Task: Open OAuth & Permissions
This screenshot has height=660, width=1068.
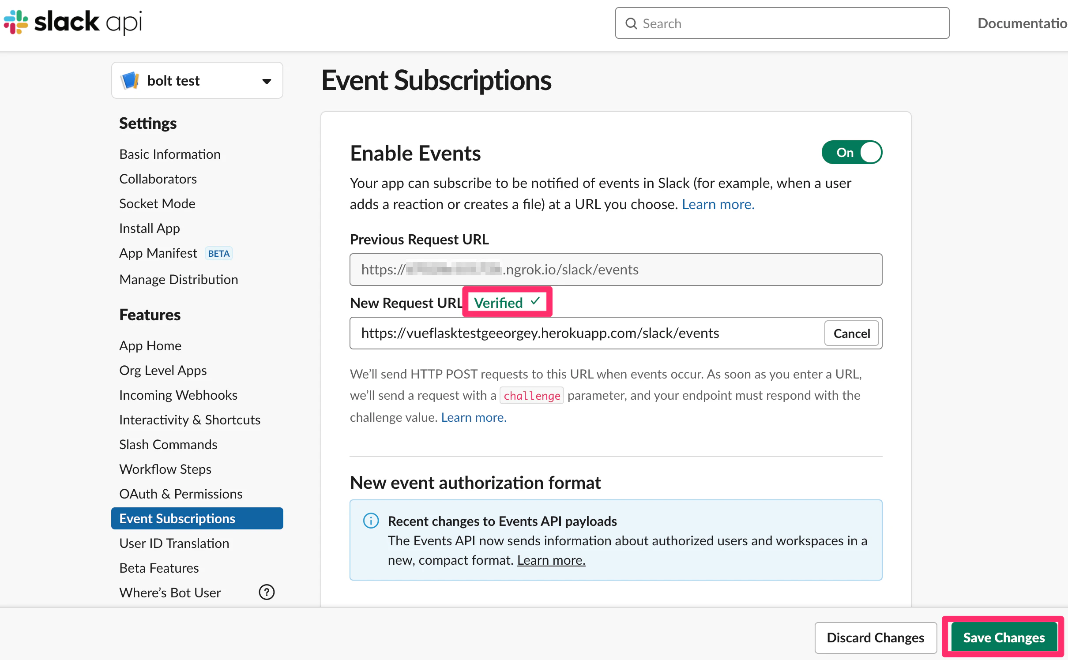Action: click(181, 494)
